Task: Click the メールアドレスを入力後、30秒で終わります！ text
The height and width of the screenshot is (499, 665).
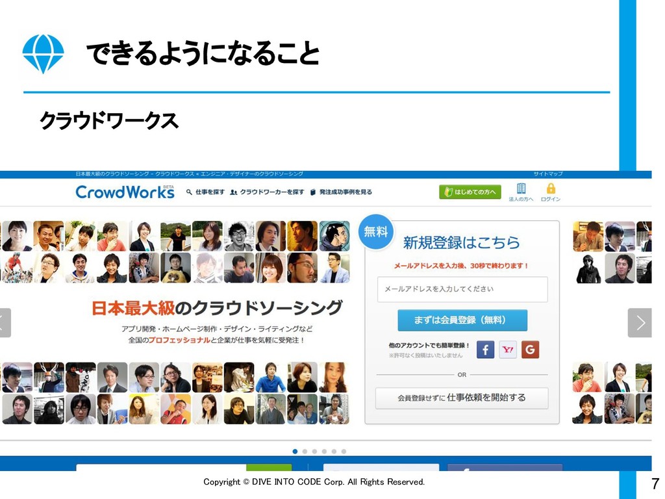Action: [462, 266]
